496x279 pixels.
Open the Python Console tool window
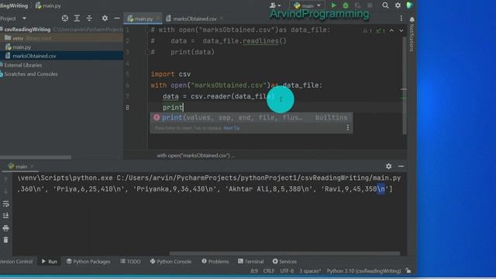click(170, 262)
